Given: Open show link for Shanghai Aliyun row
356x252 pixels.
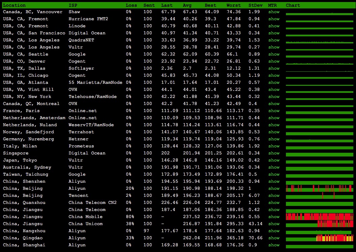Looking at the screenshot, I should [274, 245].
